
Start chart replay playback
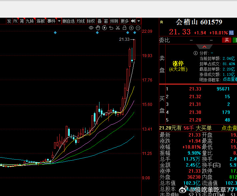(104, 28)
